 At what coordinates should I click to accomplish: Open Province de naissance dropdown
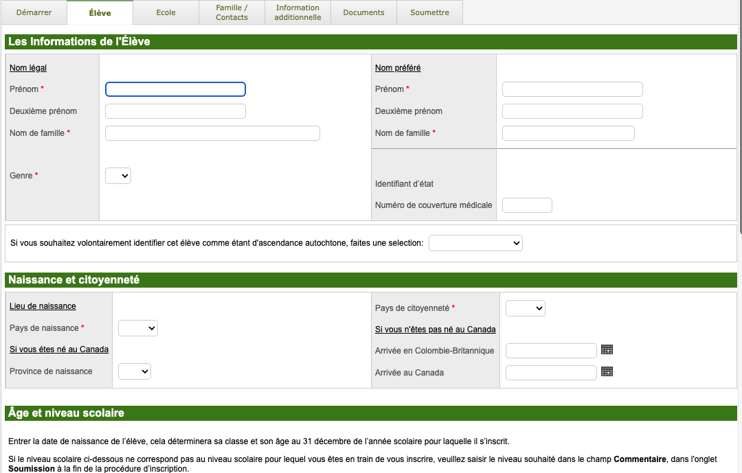[135, 371]
